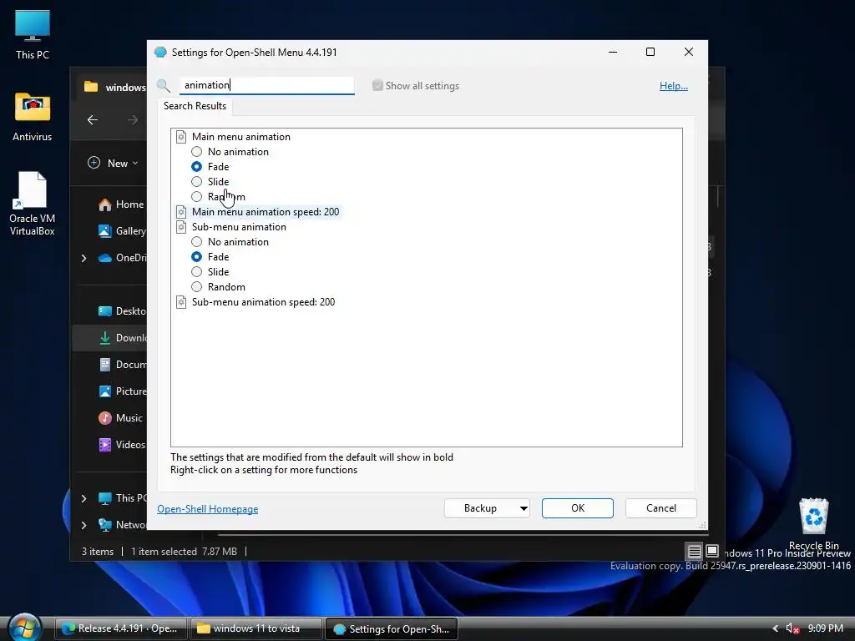Image resolution: width=855 pixels, height=641 pixels.
Task: Open Oracle VM VirtualBox desktop shortcut
Action: (x=33, y=204)
